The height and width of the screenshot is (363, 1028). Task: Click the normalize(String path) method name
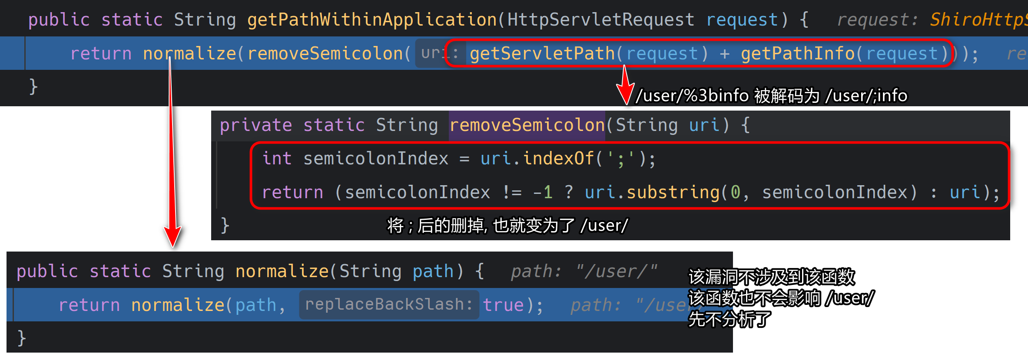(x=282, y=271)
